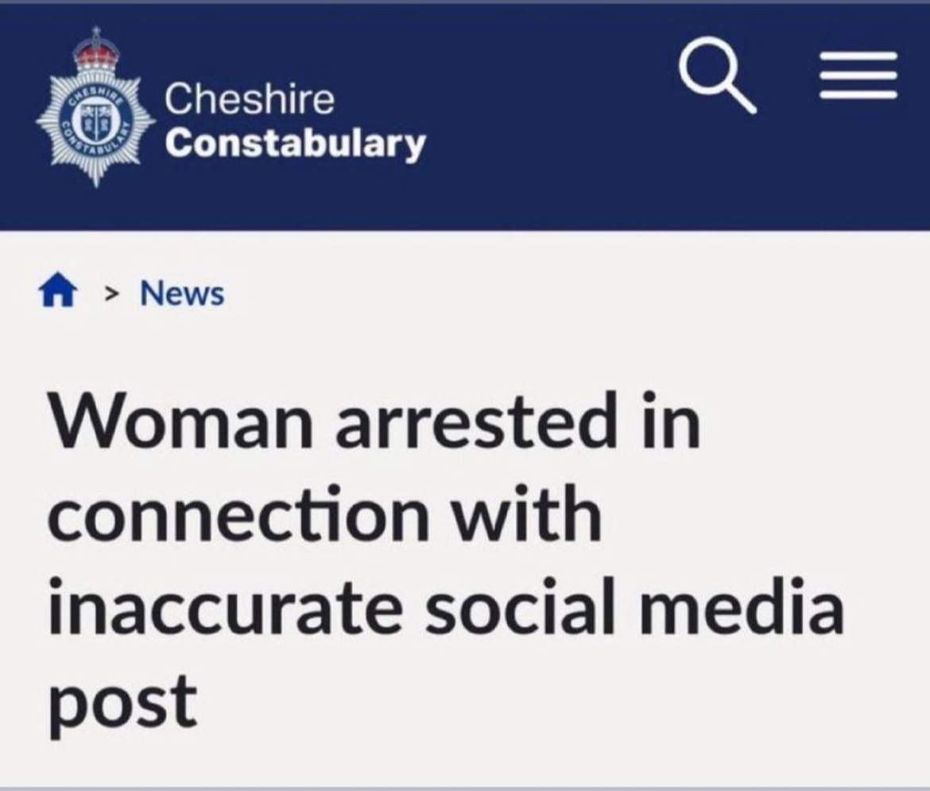
Task: Open the News breadcrumb link
Action: coord(182,294)
